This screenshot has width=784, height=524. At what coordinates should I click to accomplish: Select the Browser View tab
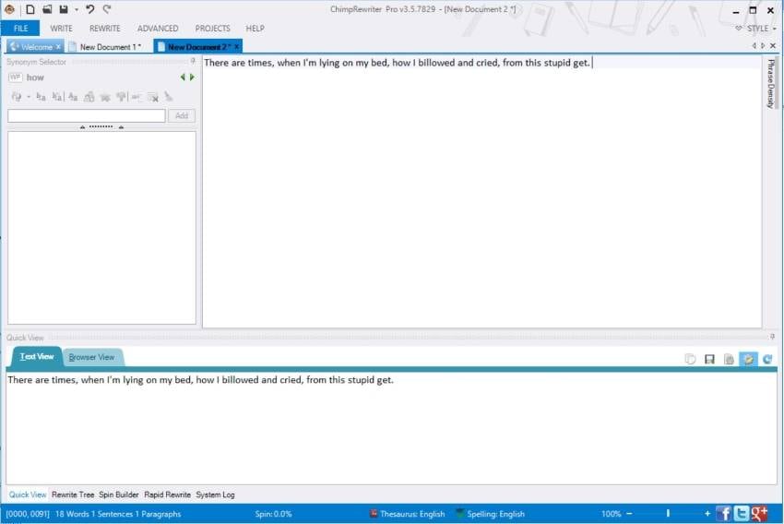pos(91,357)
